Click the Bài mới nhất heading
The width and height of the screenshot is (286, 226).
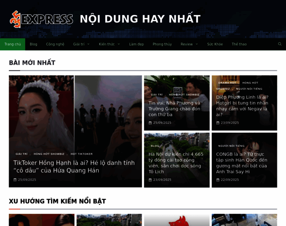(32, 63)
